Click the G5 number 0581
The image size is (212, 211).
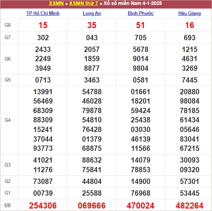point(141,80)
